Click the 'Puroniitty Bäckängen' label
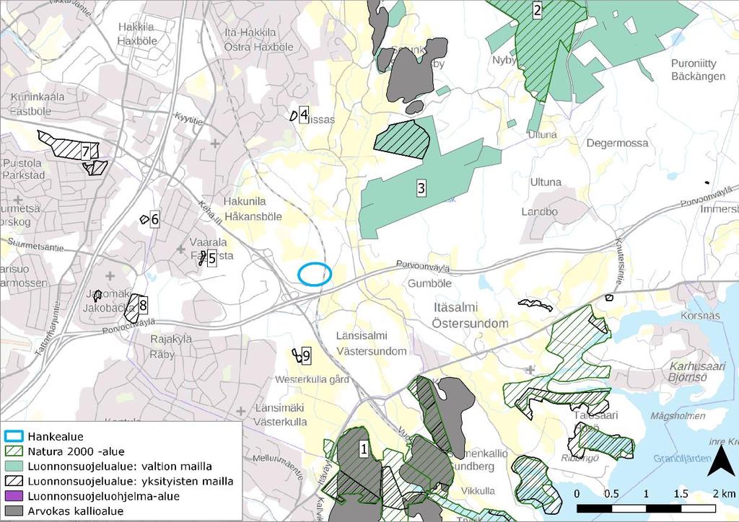This screenshot has height=522, width=739. coord(699,70)
